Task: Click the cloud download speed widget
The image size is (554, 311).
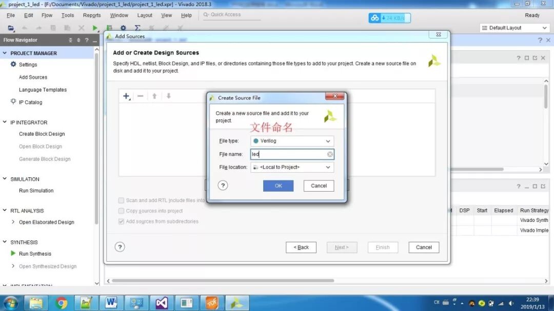Action: click(x=389, y=17)
